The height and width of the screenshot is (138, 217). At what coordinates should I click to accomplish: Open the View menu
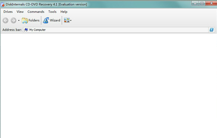tap(20, 12)
